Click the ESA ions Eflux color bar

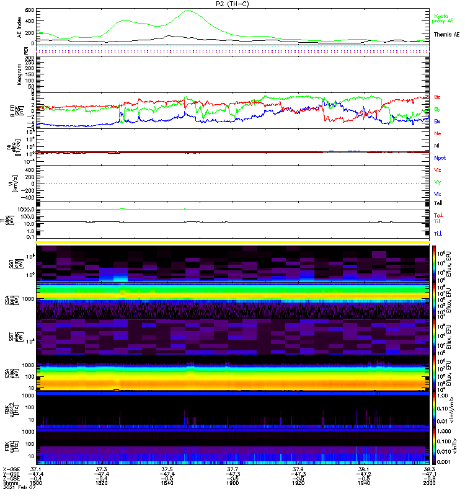click(x=434, y=300)
